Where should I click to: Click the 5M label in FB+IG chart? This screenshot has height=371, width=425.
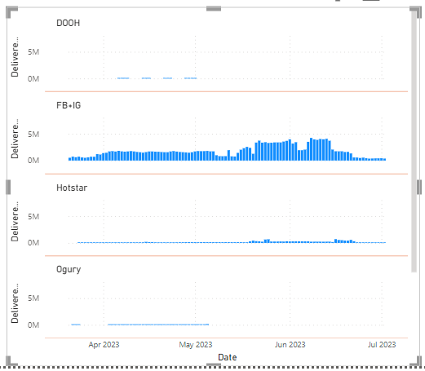(33, 134)
